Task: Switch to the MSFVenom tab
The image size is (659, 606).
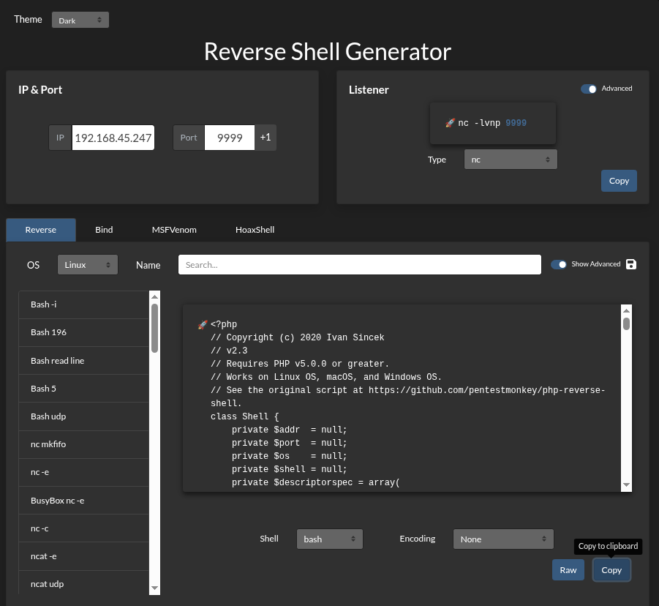Action: [x=174, y=230]
